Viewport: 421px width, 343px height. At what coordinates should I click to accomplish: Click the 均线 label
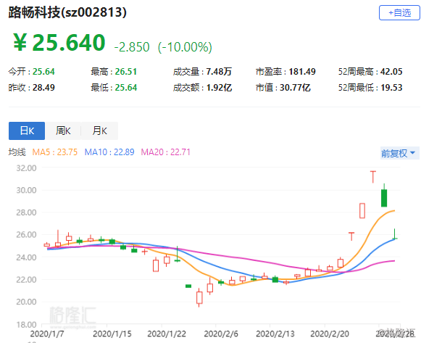click(x=17, y=152)
